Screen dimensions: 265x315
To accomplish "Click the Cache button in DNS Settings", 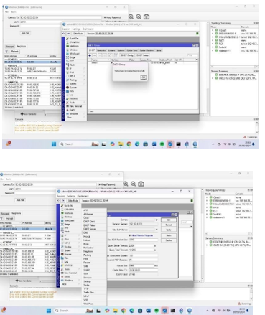I will coord(169,240).
